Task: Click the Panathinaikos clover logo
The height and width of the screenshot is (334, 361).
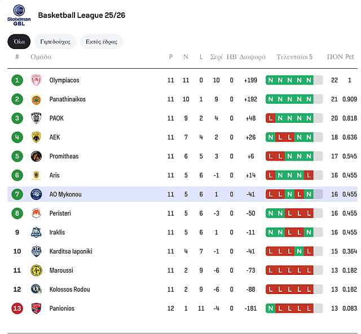Action: tap(36, 99)
